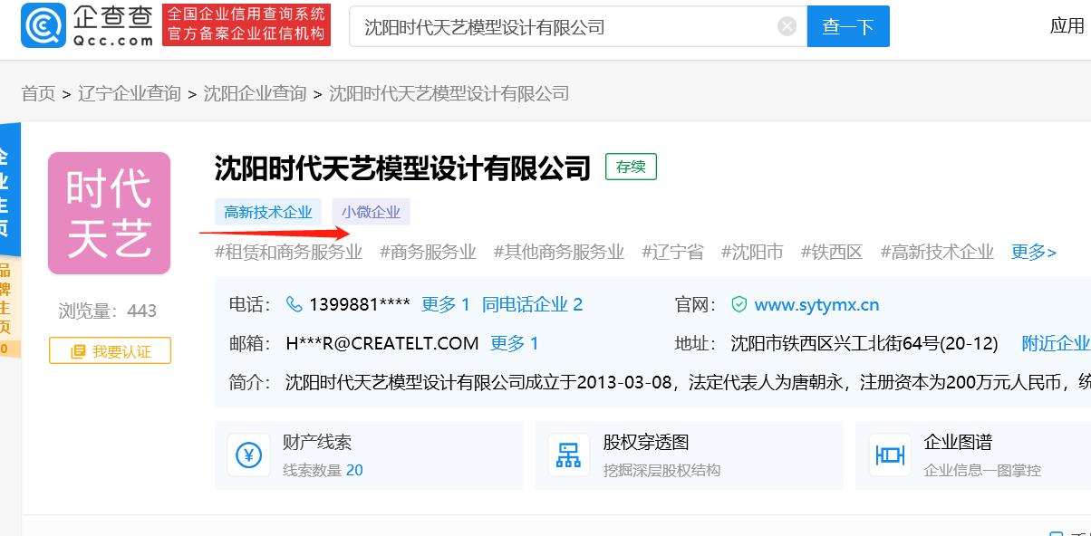1091x536 pixels.
Task: Click the 我要认证 button
Action: pos(110,350)
